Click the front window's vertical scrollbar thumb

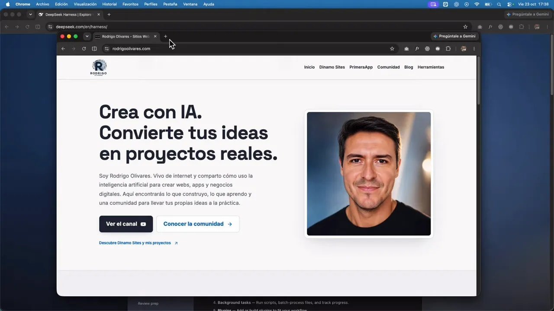pos(478,80)
